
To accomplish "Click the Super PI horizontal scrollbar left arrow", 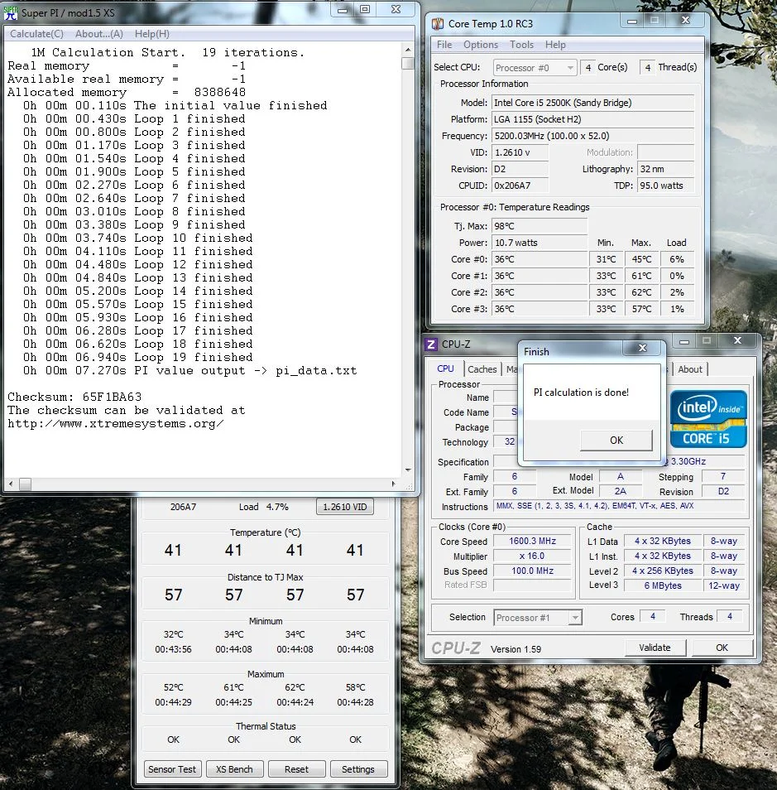I will click(x=11, y=484).
